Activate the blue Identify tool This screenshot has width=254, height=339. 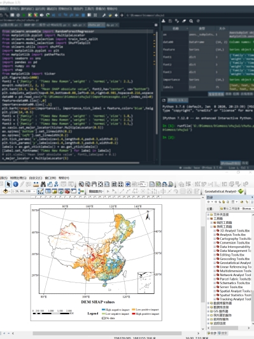click(15, 184)
